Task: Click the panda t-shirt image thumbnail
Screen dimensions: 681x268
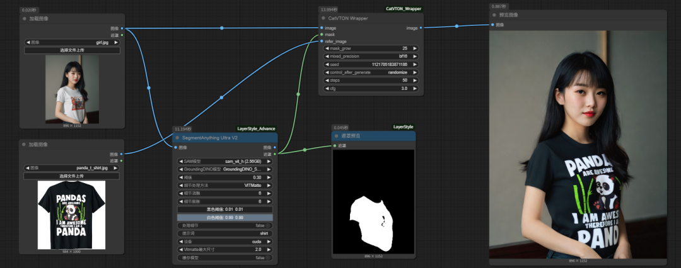Action: click(x=72, y=215)
